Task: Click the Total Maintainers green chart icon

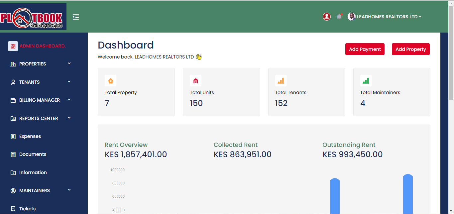Action: tap(366, 81)
